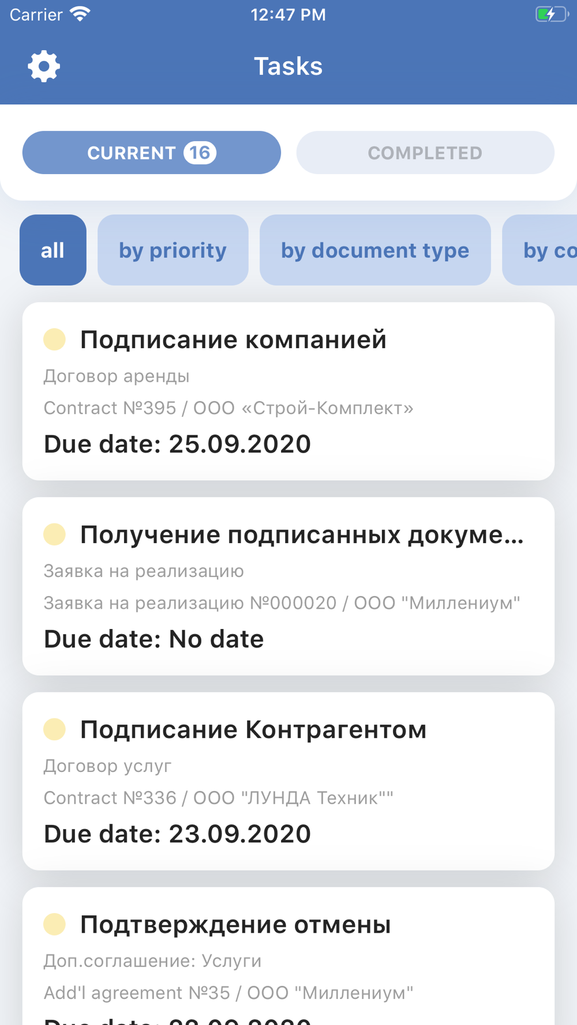577x1025 pixels.
Task: Open the Contract №336 ЛУНДА Техник task
Action: point(288,781)
